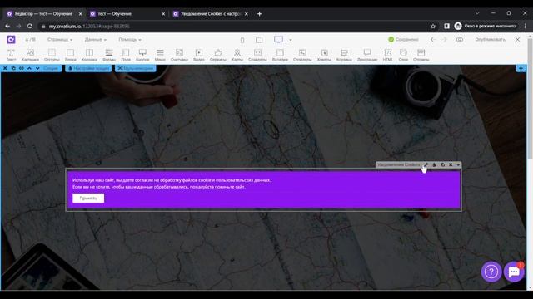Select the HTML element tool
Screen dimensions: 533x299
pos(387,55)
